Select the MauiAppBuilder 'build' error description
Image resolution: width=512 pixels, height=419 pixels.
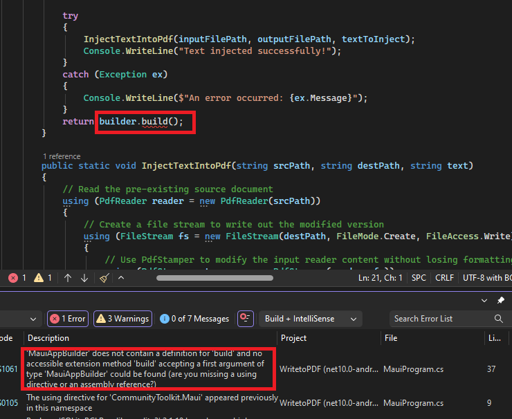pyautogui.click(x=146, y=369)
